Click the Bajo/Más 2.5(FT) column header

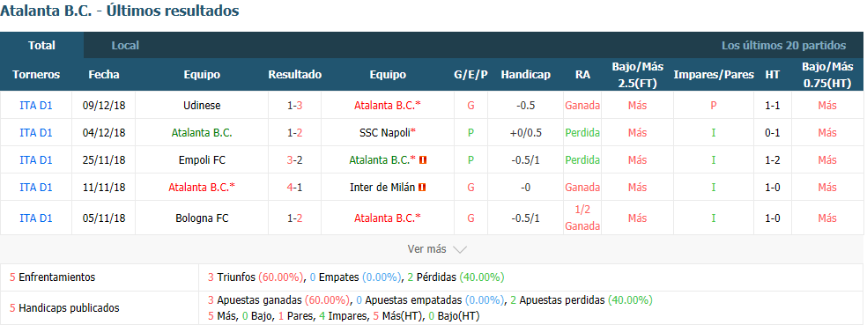click(x=637, y=75)
